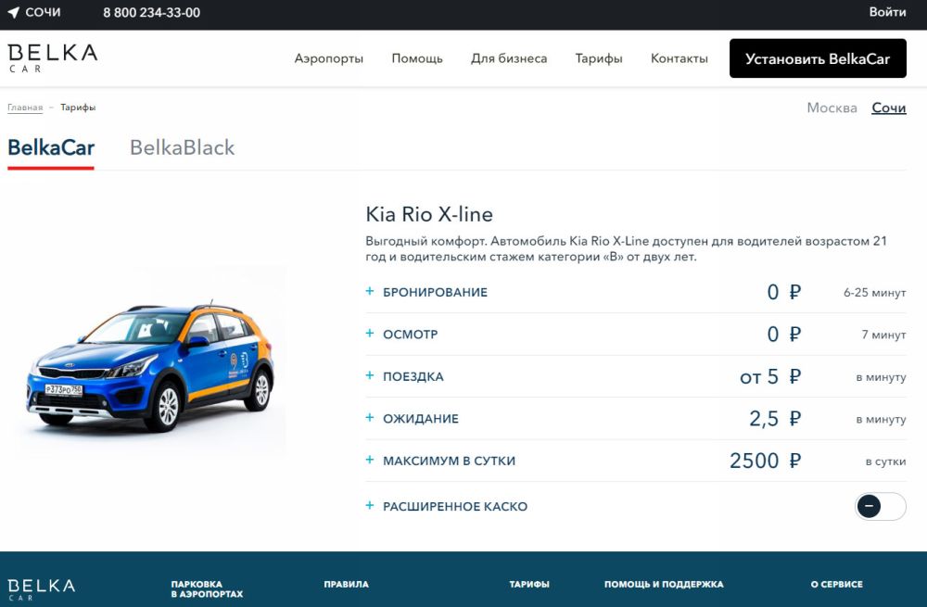927x607 pixels.
Task: Click the ПОЕЗДКА row label
Action: pos(413,376)
